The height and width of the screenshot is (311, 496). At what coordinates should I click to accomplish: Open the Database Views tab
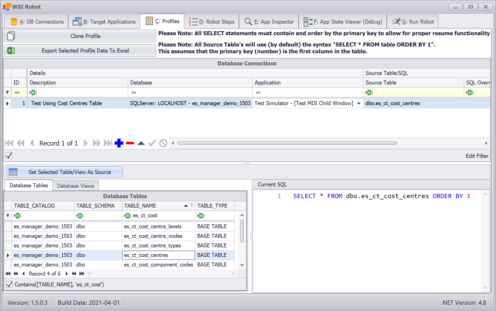pyautogui.click(x=75, y=186)
